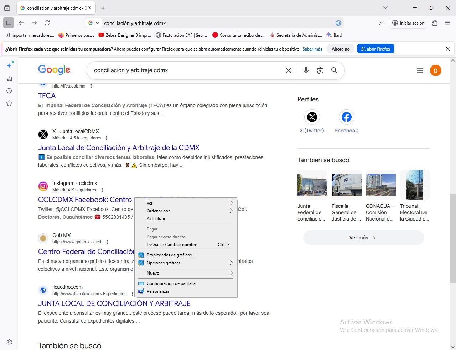Open the Facebook profile icon
This screenshot has width=456, height=350.
(x=346, y=117)
